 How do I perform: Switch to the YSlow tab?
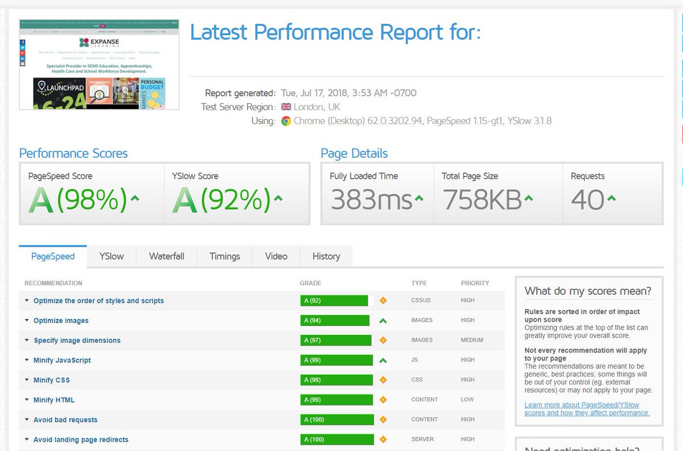111,256
